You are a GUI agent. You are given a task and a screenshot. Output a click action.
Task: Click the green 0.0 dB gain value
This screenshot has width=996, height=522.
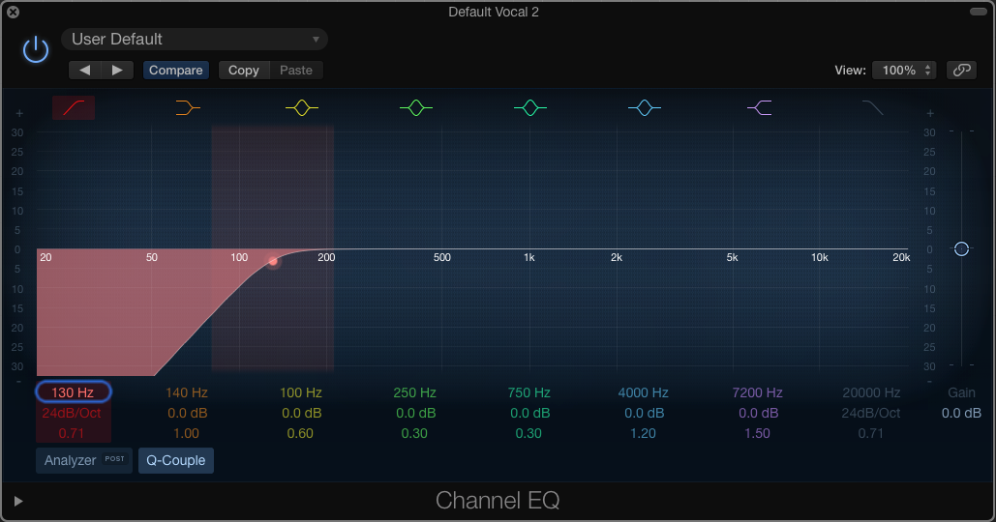point(416,413)
